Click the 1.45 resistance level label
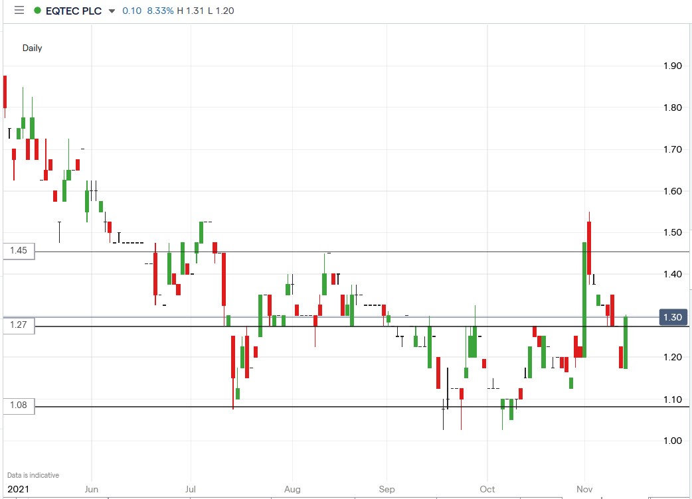The height and width of the screenshot is (499, 692). 20,251
